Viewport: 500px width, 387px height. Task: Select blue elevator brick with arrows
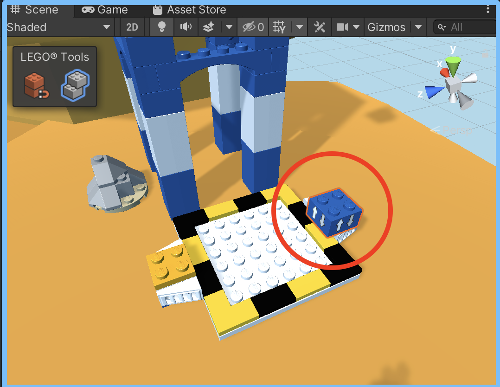point(335,213)
